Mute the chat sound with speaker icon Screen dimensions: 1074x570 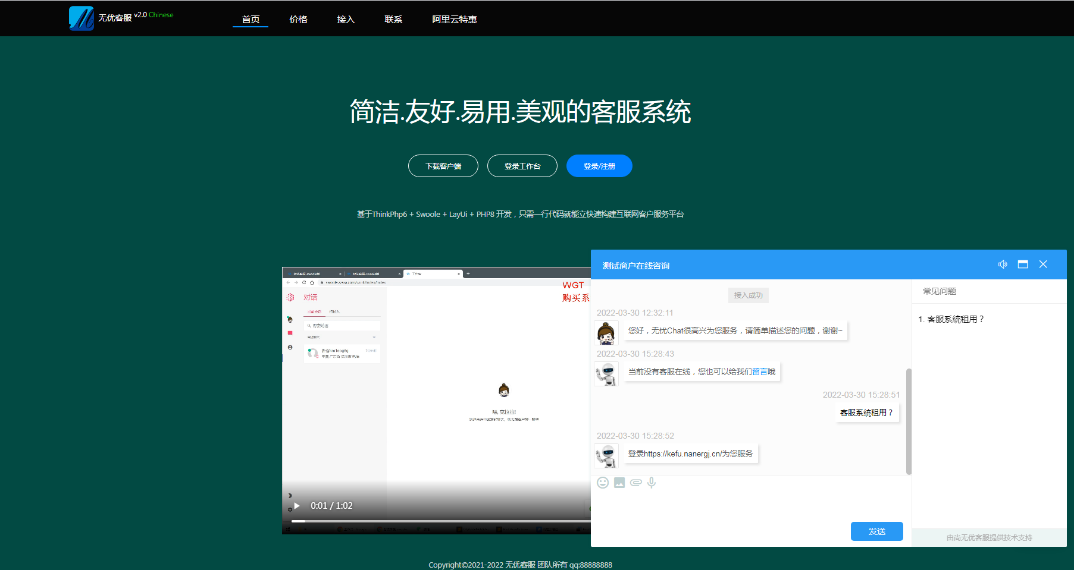point(1003,264)
